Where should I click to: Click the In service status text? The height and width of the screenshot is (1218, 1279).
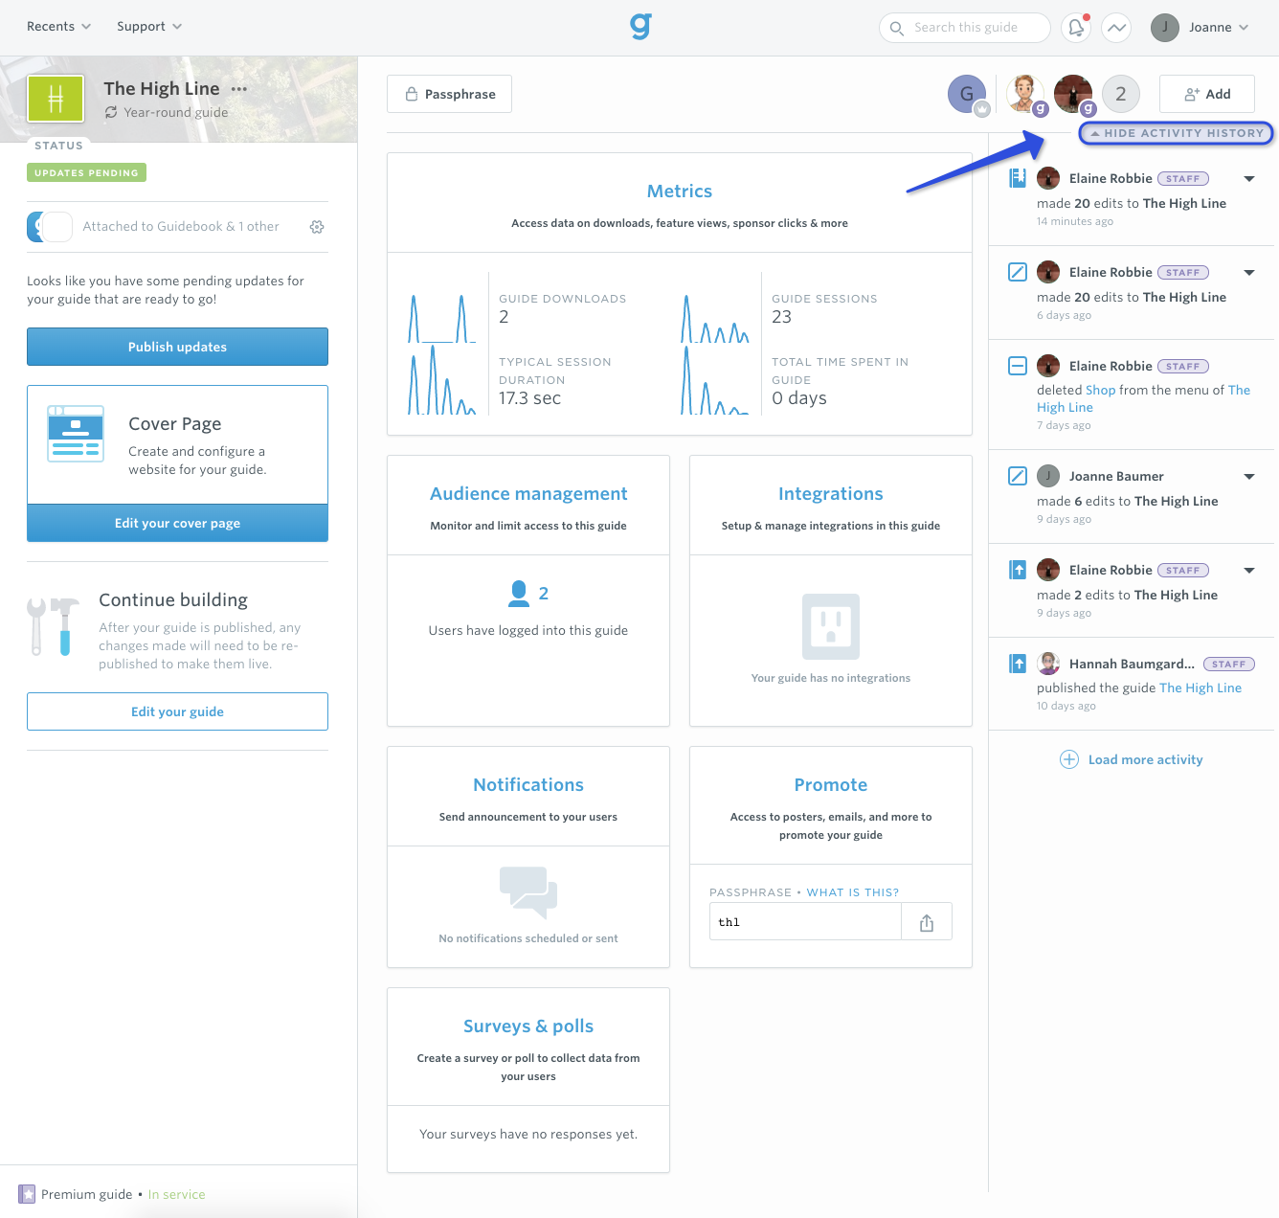tap(176, 1194)
